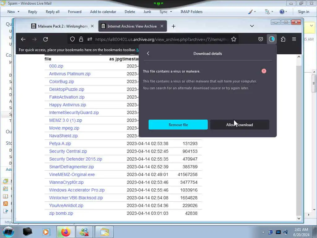Click Delete in Windows Live Mail toolbar
The image size is (317, 238).
(x=130, y=12)
